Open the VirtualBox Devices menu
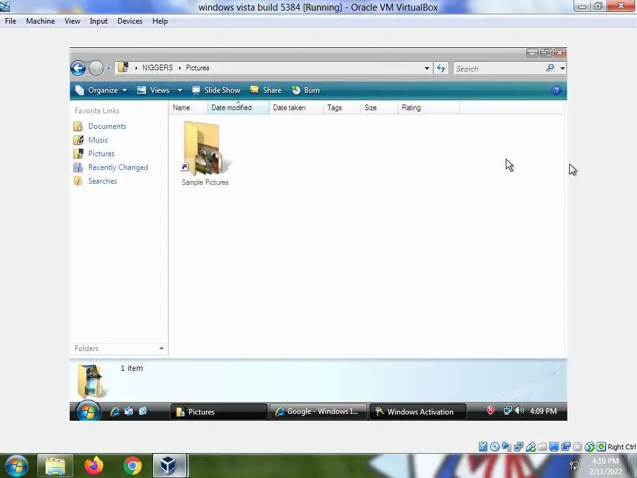Image resolution: width=637 pixels, height=478 pixels. click(x=130, y=21)
